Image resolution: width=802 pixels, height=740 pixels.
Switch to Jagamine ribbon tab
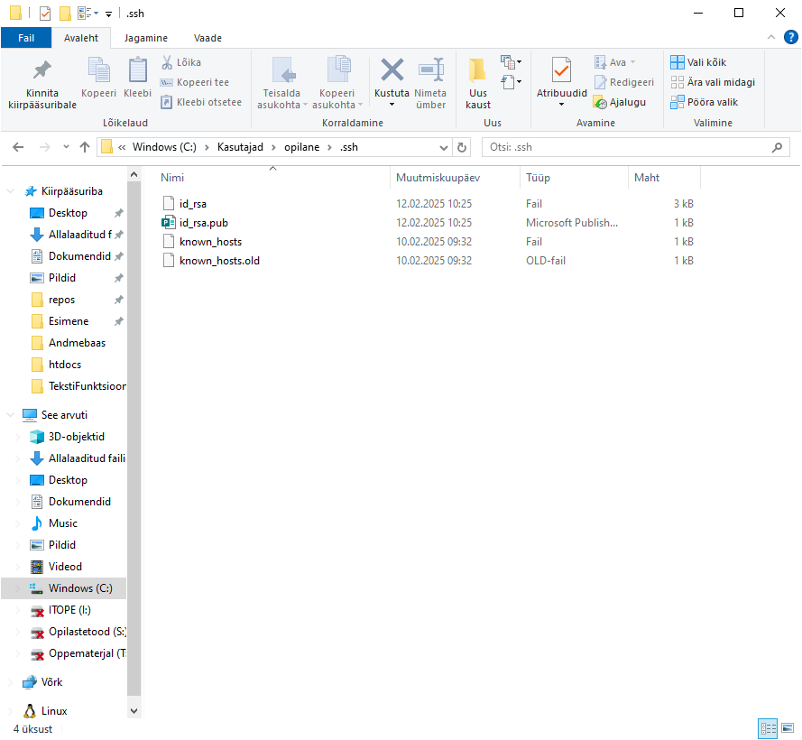click(x=146, y=38)
